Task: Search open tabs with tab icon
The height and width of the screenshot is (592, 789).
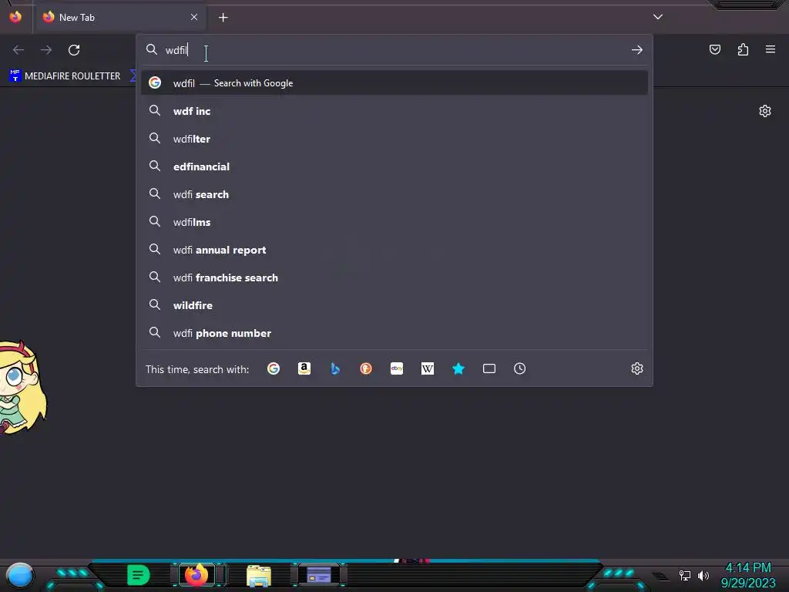Action: (x=489, y=369)
